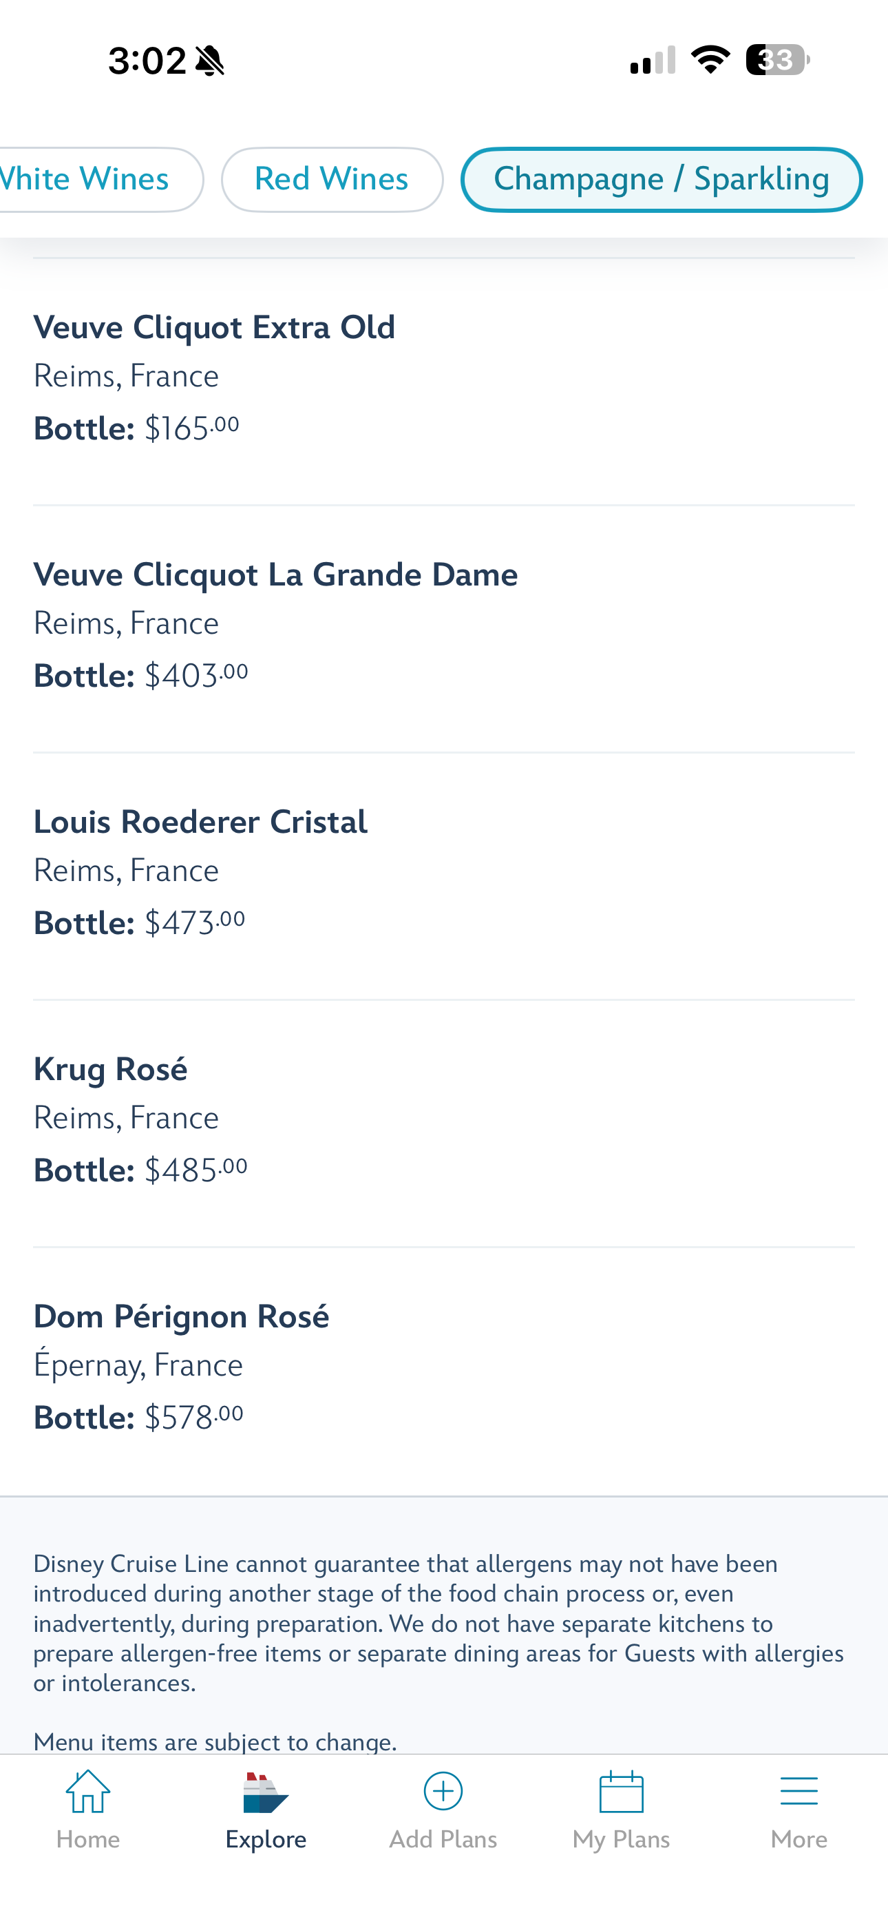The width and height of the screenshot is (888, 1926).
Task: Select Veuve Clicquot La Grande Dame
Action: point(276,575)
